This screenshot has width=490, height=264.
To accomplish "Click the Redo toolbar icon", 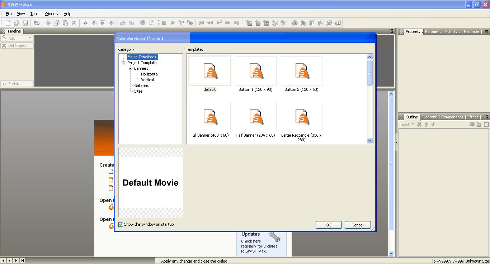I will click(x=131, y=23).
